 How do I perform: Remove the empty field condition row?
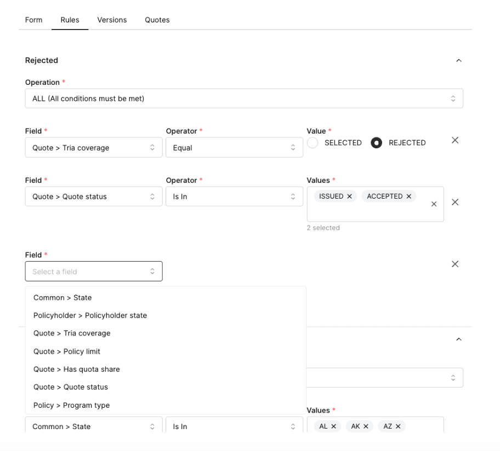tap(454, 264)
